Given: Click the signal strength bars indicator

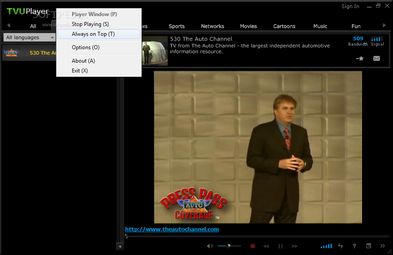Looking at the screenshot, I should tap(377, 39).
